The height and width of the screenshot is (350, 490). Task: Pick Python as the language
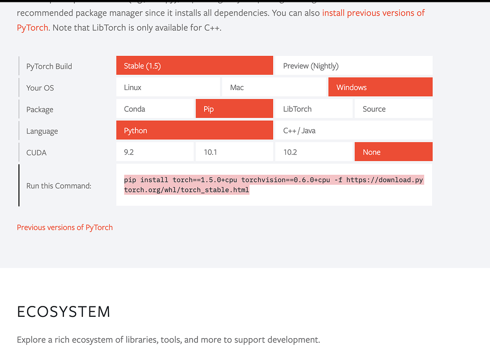click(x=195, y=130)
